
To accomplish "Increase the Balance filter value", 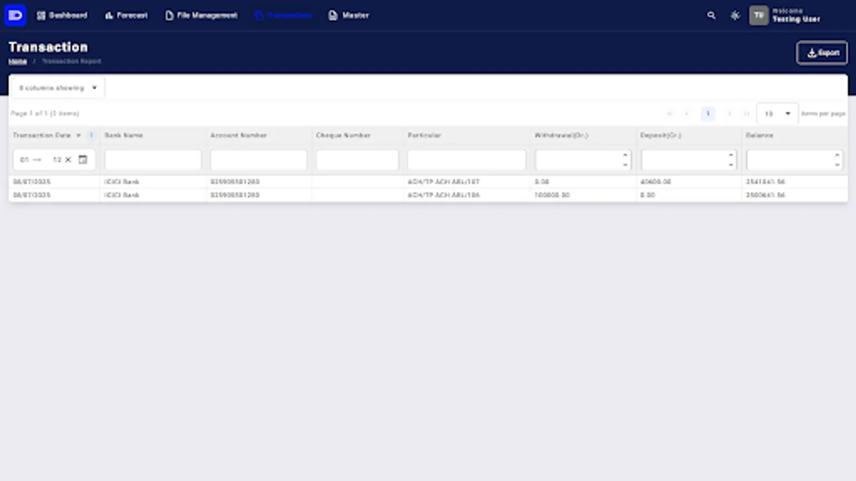I will click(x=837, y=156).
